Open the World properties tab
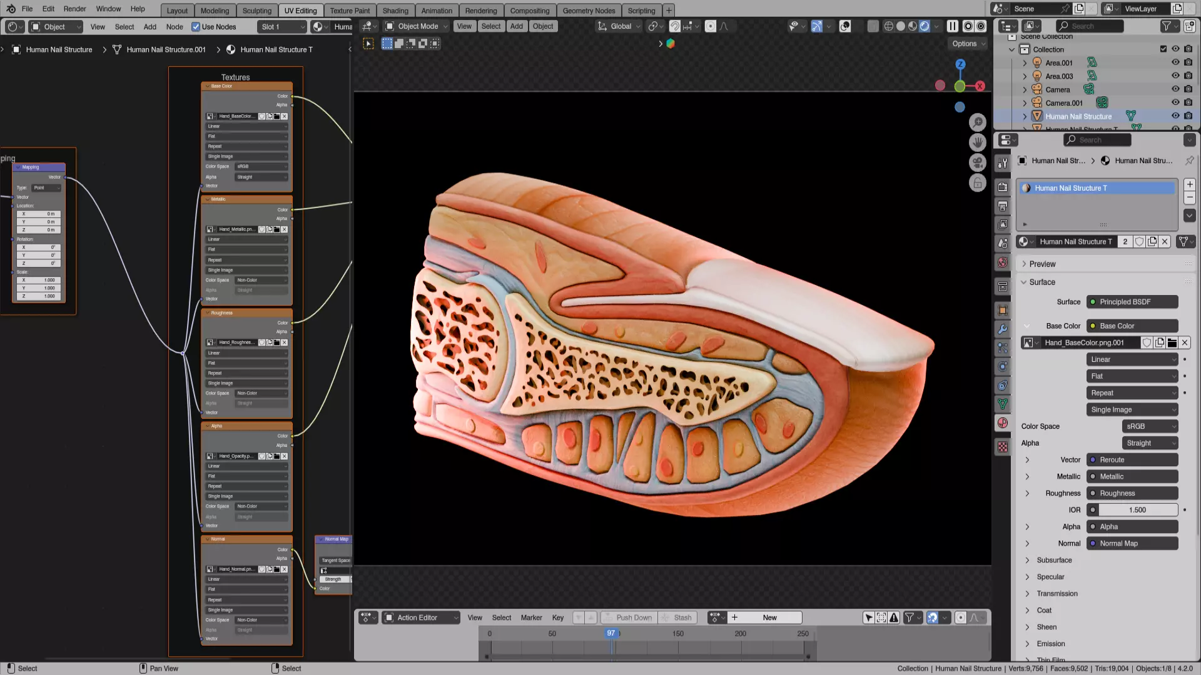1201x675 pixels. 1003,262
